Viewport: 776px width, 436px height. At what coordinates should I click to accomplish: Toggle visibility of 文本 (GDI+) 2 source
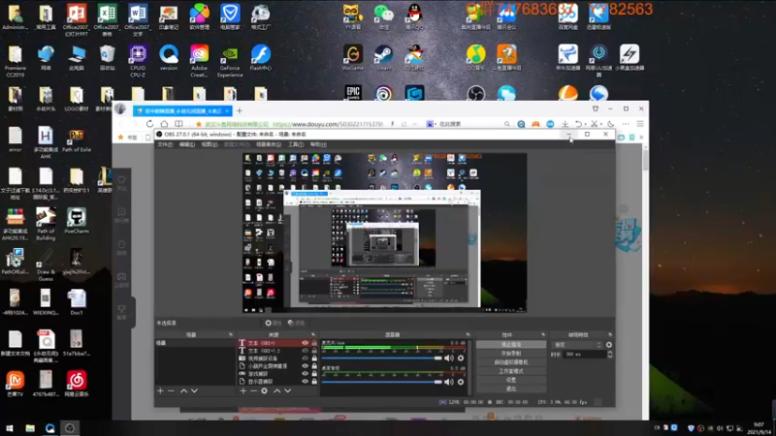click(x=305, y=351)
